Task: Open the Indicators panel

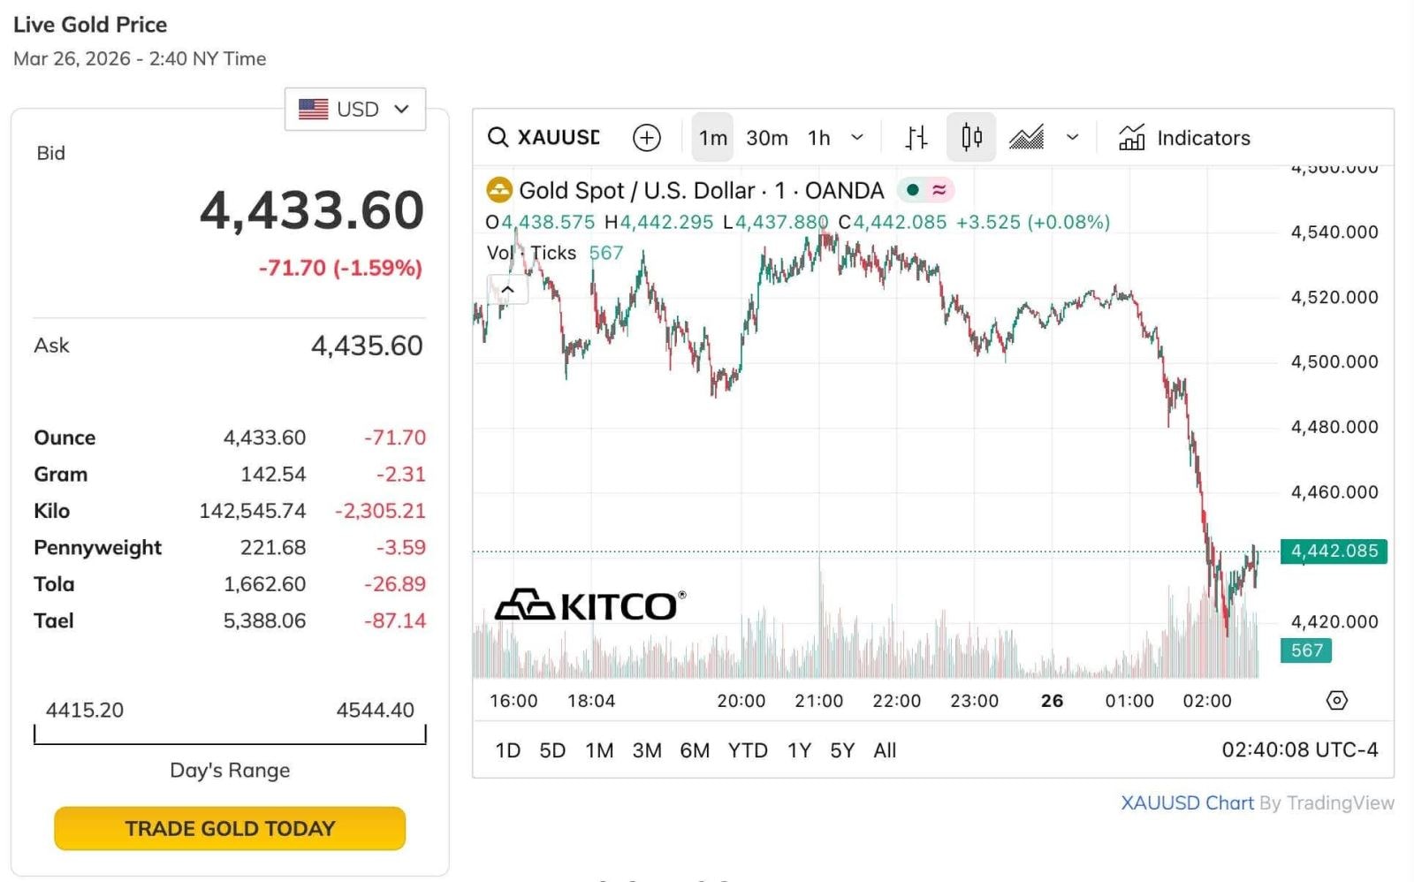Action: [x=1184, y=138]
